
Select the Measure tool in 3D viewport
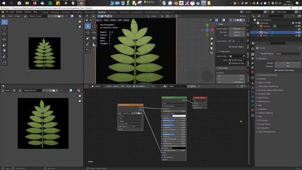[x=94, y=44]
